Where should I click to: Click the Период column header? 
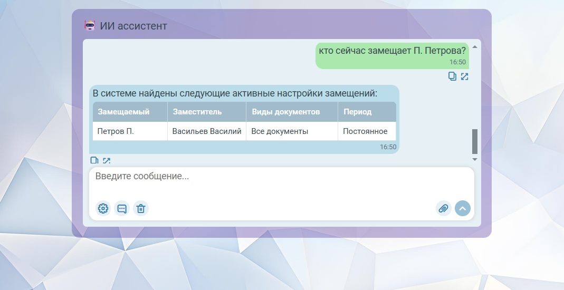tap(358, 112)
